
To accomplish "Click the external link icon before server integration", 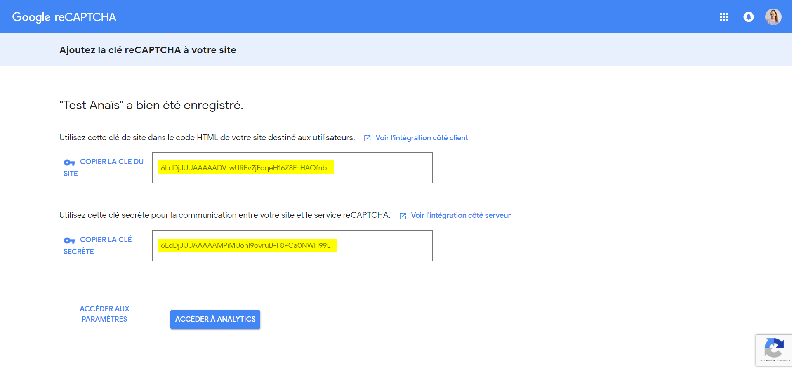I will [x=403, y=216].
